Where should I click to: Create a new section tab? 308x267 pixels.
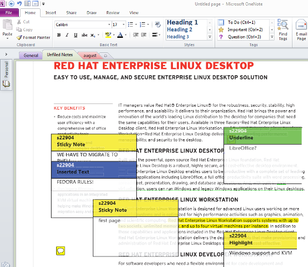pos(106,56)
